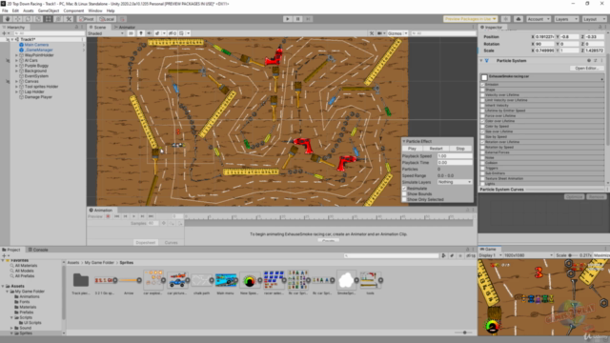Enable the Collision module checkbox
The height and width of the screenshot is (343, 610).
click(x=483, y=163)
